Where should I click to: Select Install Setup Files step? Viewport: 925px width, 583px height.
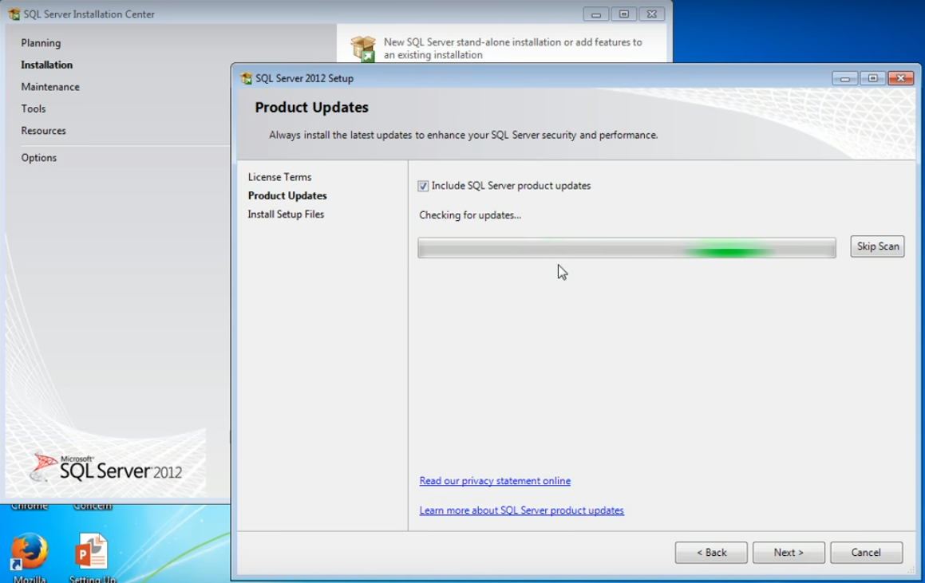286,215
